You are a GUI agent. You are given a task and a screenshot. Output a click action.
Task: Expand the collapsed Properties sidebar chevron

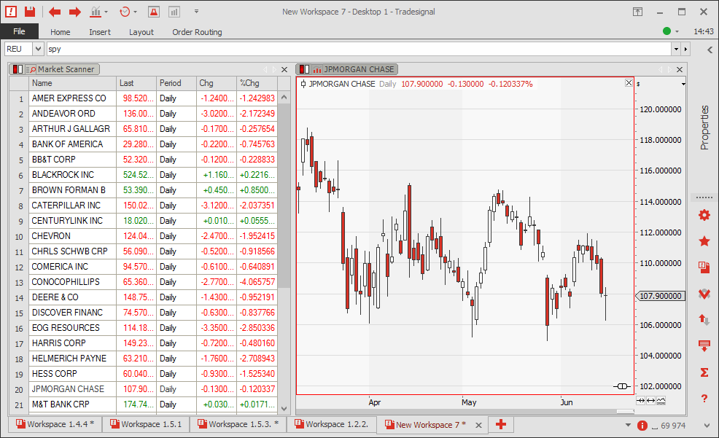pyautogui.click(x=710, y=50)
